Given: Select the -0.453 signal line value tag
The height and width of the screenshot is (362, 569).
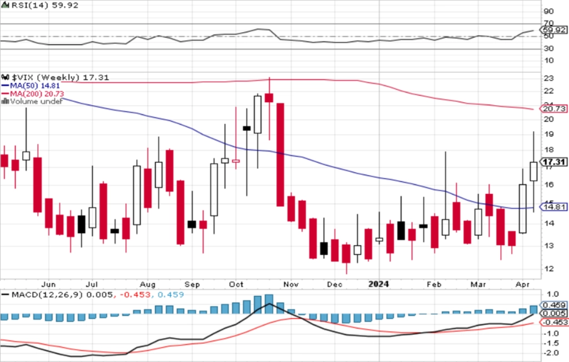Looking at the screenshot, I should click(x=554, y=322).
